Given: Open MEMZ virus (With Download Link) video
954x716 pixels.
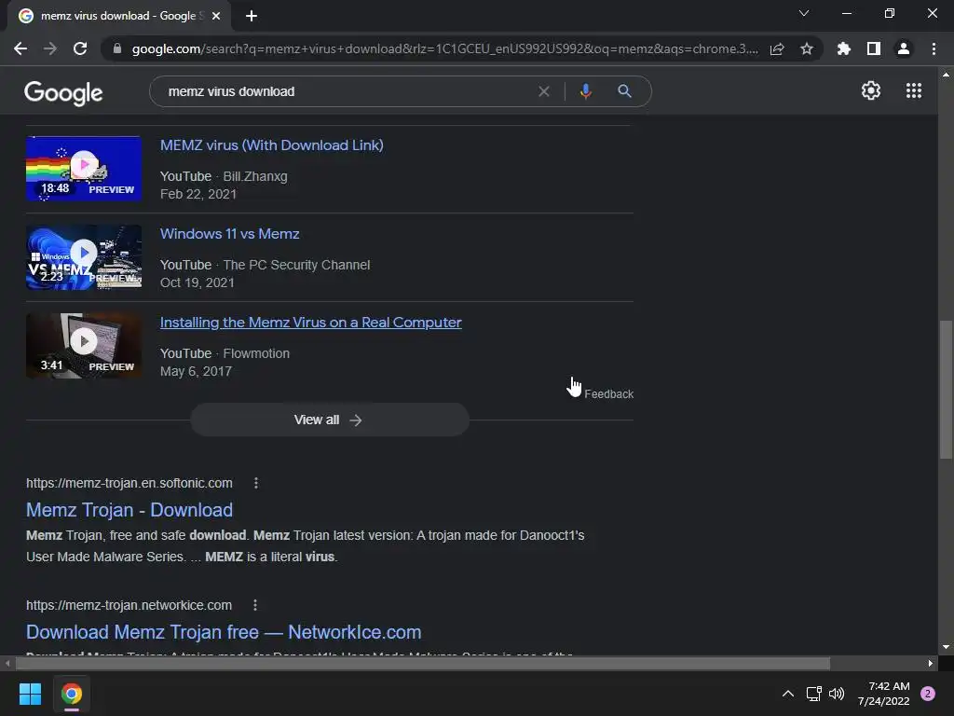Looking at the screenshot, I should pyautogui.click(x=272, y=145).
